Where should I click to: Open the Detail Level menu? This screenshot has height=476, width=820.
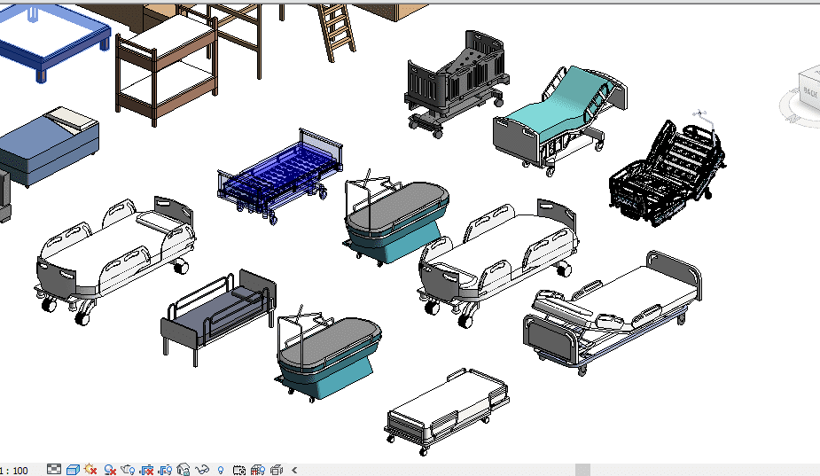pos(54,470)
